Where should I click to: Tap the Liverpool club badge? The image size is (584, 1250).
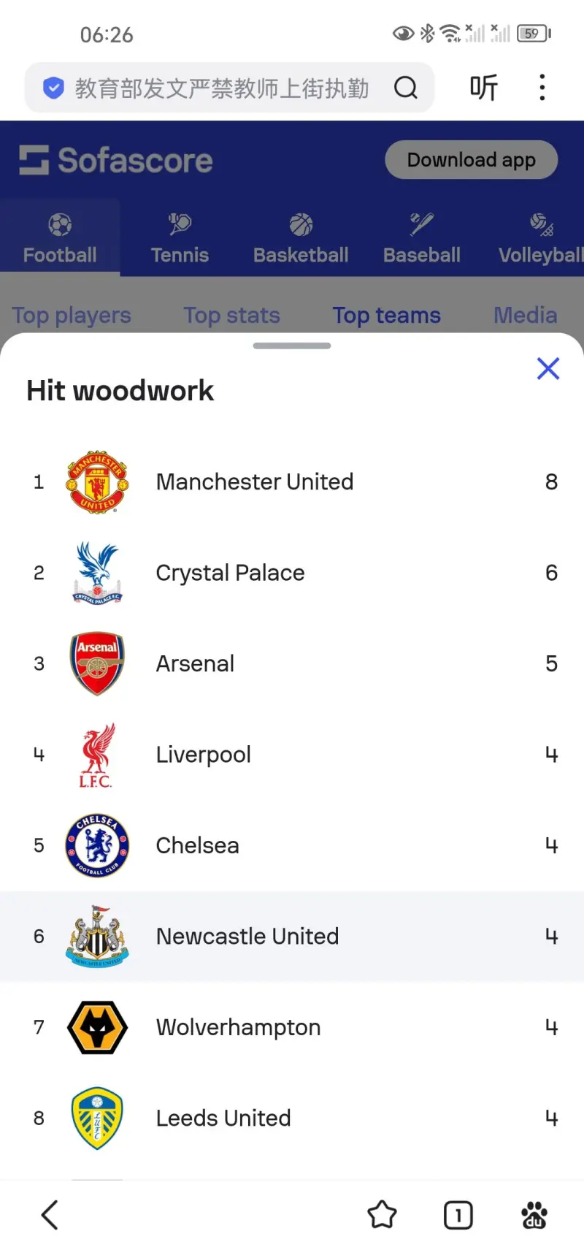click(97, 755)
